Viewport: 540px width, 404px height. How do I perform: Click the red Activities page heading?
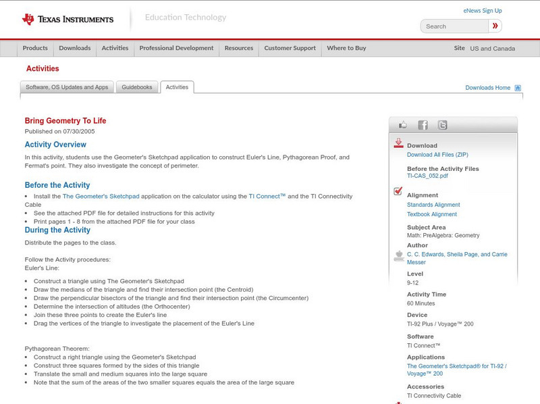click(x=43, y=69)
